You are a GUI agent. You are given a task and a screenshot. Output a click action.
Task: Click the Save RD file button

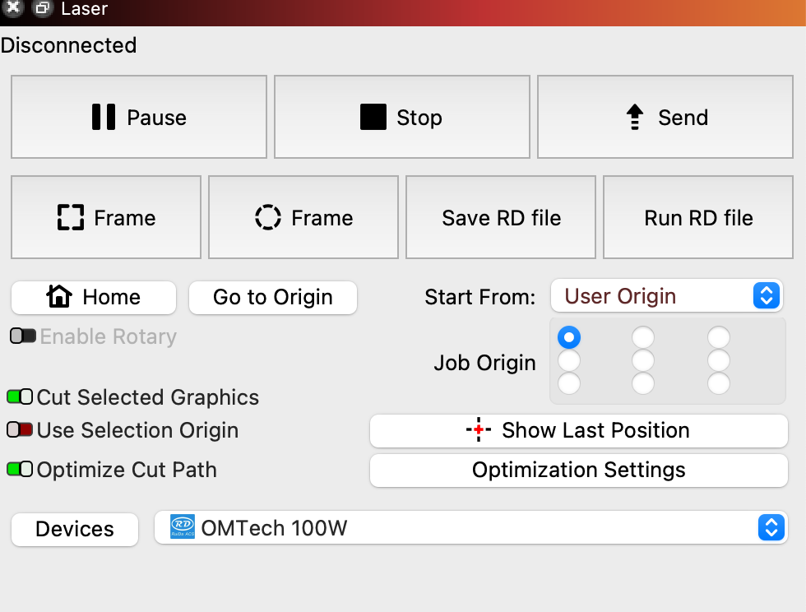[x=501, y=217]
